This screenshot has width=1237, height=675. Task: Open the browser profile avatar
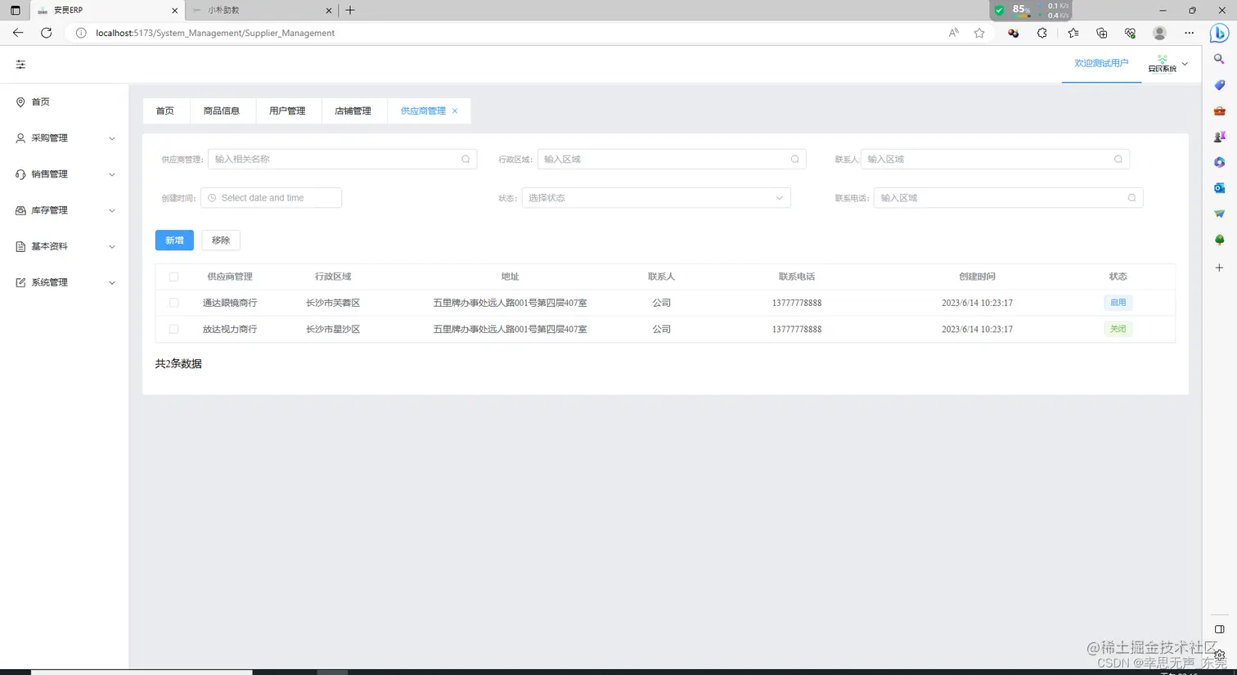click(x=1159, y=33)
